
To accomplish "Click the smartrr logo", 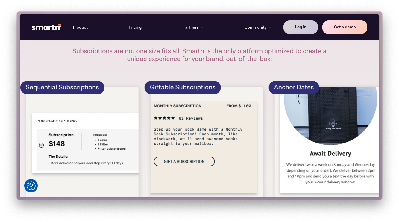I will (46, 27).
